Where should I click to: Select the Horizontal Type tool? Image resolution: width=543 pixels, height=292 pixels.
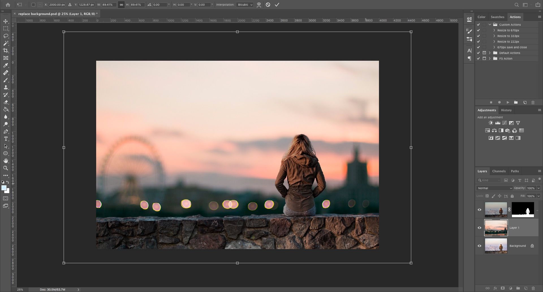(x=6, y=139)
